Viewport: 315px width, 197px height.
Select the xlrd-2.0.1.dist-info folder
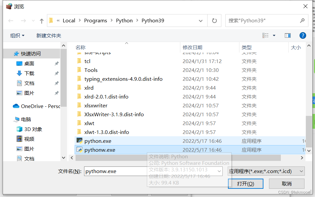click(x=106, y=97)
